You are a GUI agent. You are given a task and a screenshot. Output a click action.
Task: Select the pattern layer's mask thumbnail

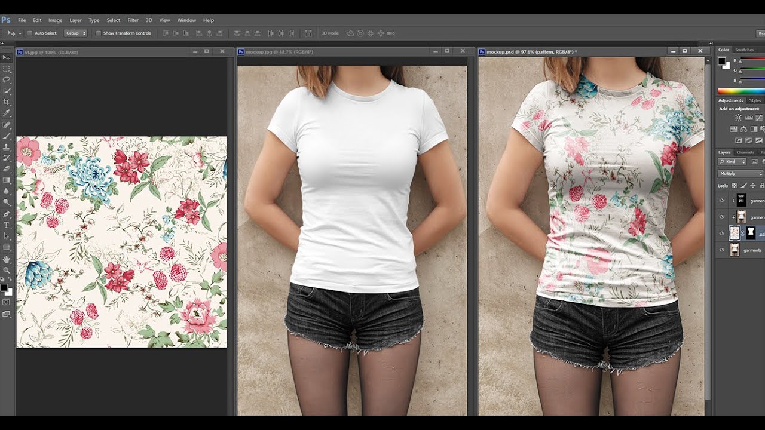coord(751,234)
